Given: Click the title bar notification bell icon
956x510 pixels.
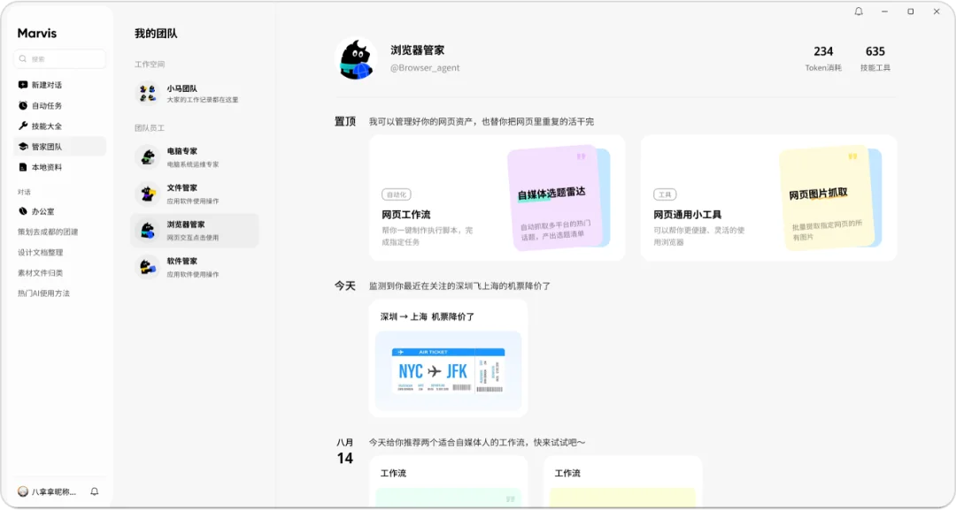Looking at the screenshot, I should point(859,11).
